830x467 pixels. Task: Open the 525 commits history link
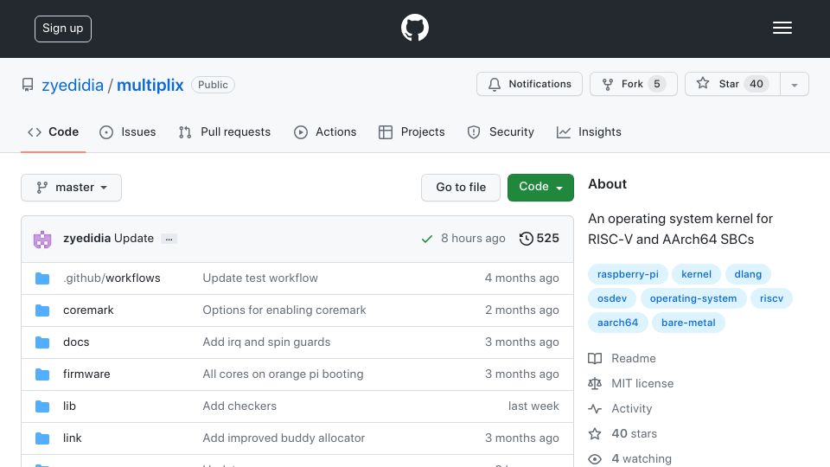(x=539, y=239)
